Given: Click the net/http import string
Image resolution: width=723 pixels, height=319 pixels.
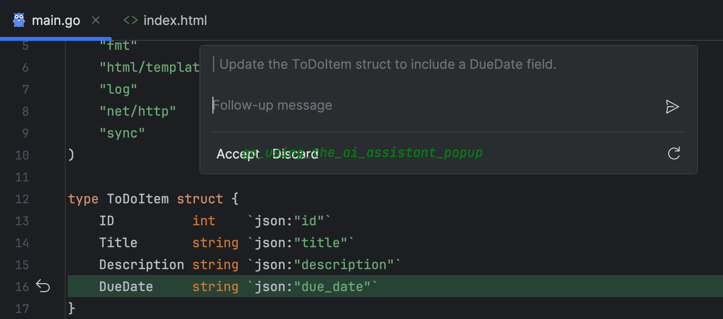Looking at the screenshot, I should click(138, 111).
